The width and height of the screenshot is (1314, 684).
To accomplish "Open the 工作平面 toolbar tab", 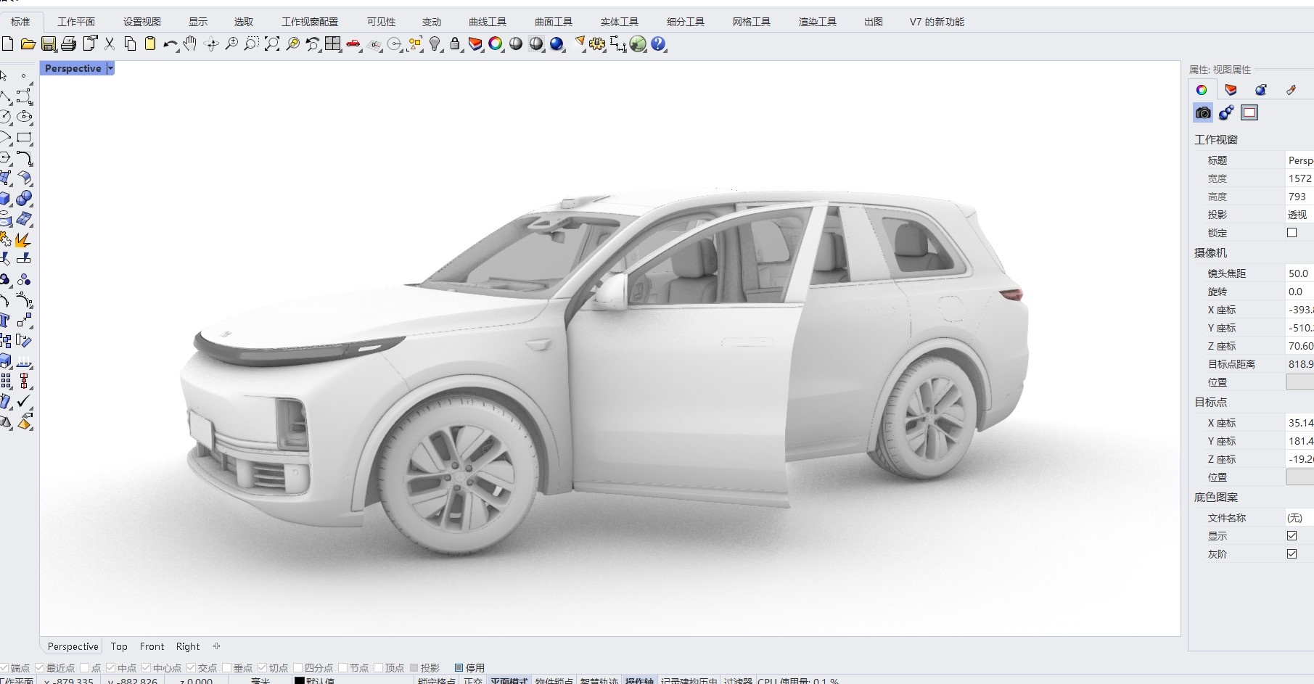I will (x=76, y=22).
